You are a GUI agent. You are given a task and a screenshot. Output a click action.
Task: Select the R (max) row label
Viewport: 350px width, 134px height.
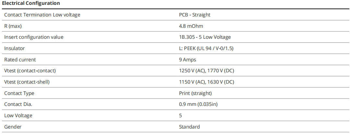(x=13, y=26)
